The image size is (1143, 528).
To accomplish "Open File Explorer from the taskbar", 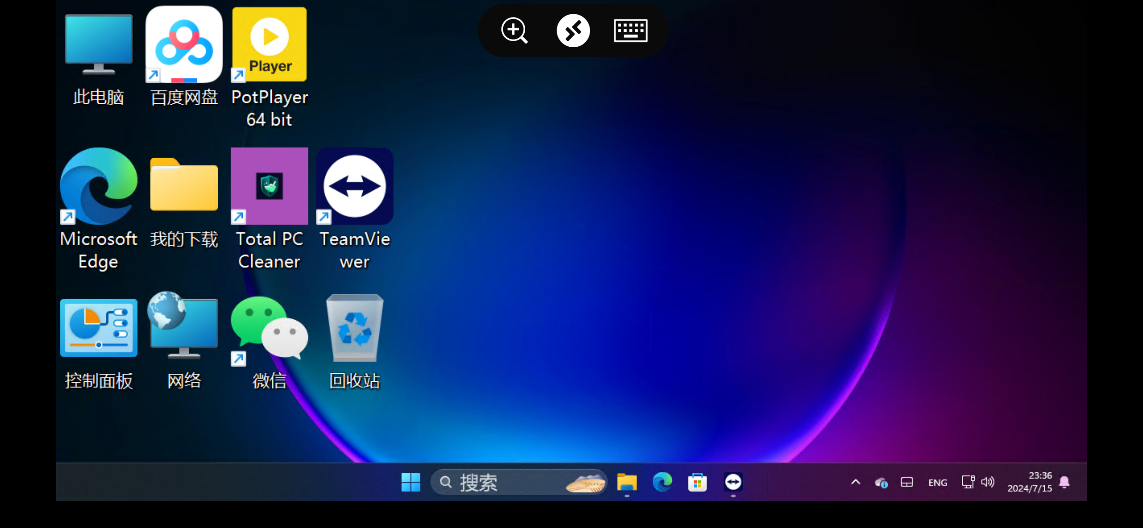I will point(627,482).
